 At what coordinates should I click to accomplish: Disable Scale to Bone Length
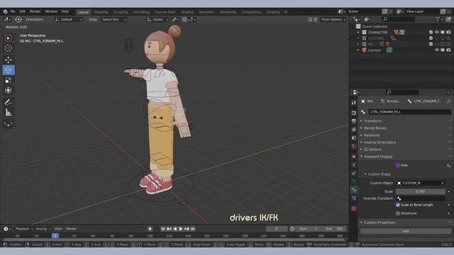pos(398,205)
